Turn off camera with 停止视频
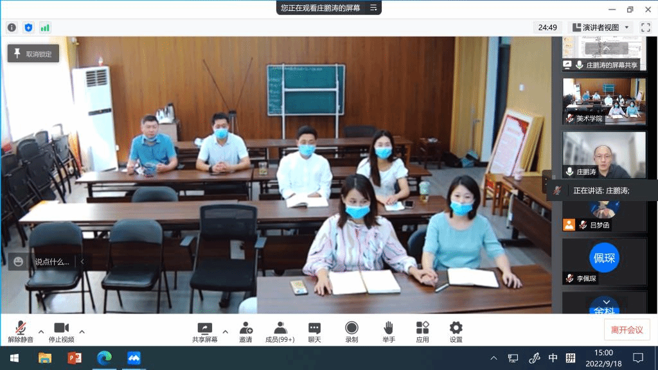 pos(61,331)
